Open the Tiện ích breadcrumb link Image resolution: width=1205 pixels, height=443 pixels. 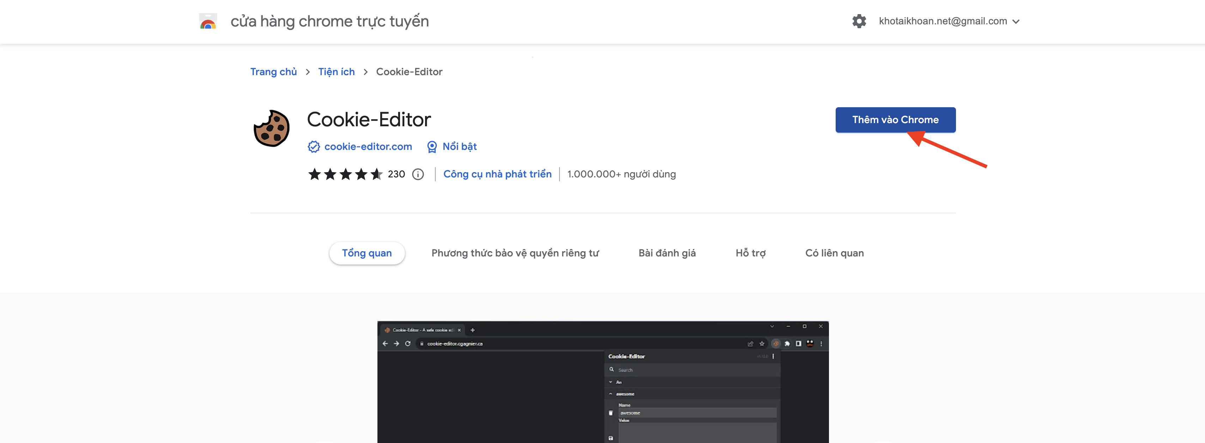[336, 72]
